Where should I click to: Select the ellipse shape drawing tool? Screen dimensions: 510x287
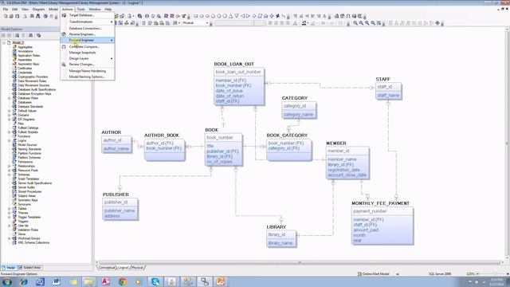[x=207, y=16]
